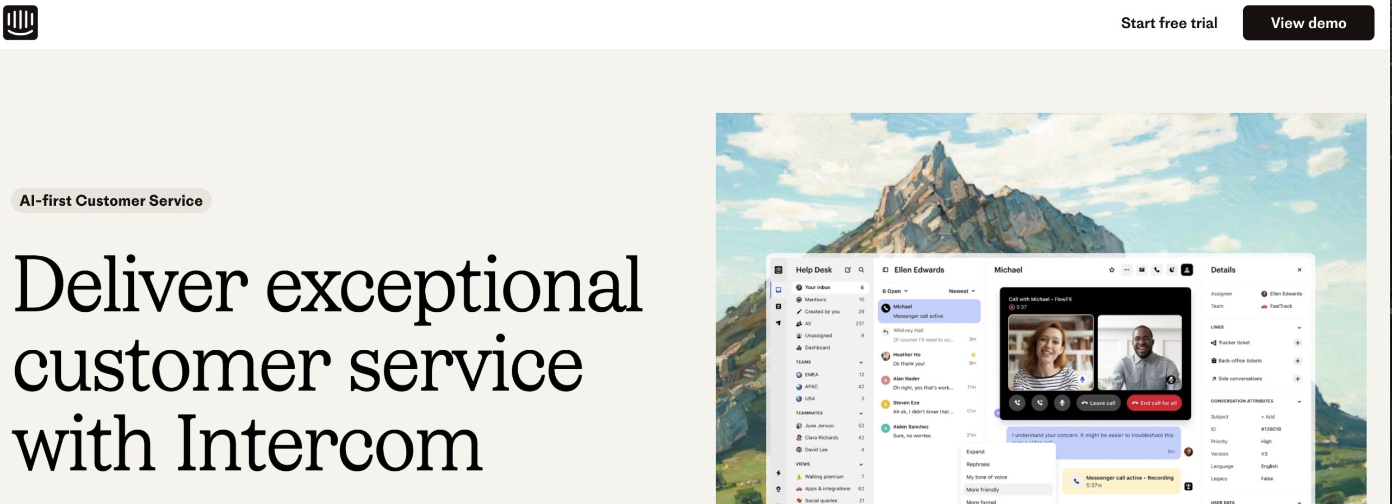This screenshot has width=1392, height=504.
Task: Select the All conversations row
Action: tap(830, 324)
